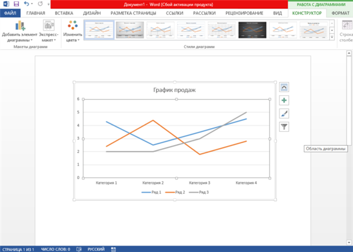Open the РАССЫЛКИ tab
Viewport: 353px width, 252px height.
click(x=204, y=13)
